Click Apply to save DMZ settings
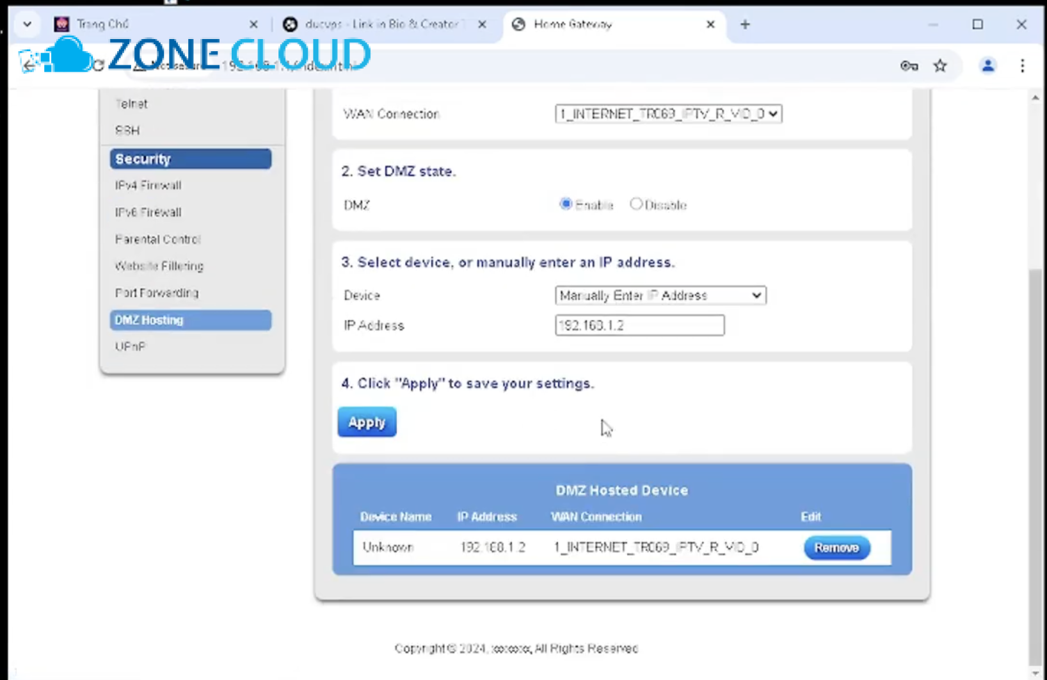The image size is (1047, 680). pyautogui.click(x=367, y=422)
